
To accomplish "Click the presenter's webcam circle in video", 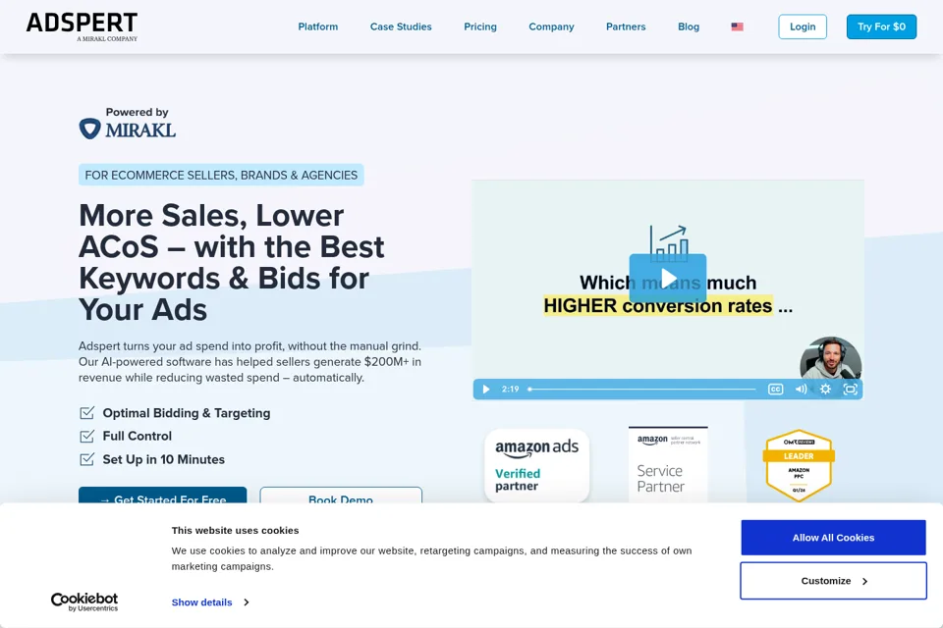I will [831, 359].
